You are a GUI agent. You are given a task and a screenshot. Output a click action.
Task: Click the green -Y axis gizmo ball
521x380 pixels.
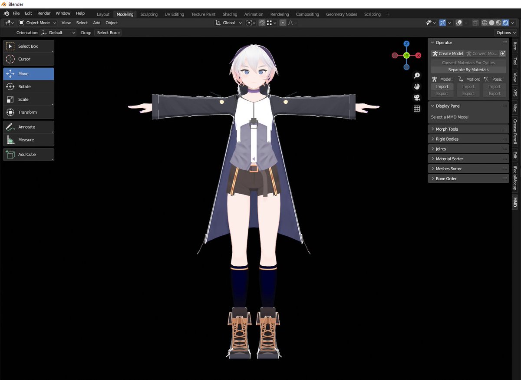click(406, 56)
